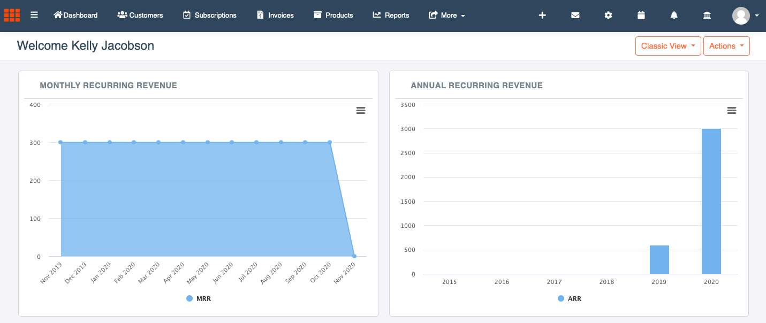Open the settings gear icon
This screenshot has height=323, width=766.
point(608,15)
